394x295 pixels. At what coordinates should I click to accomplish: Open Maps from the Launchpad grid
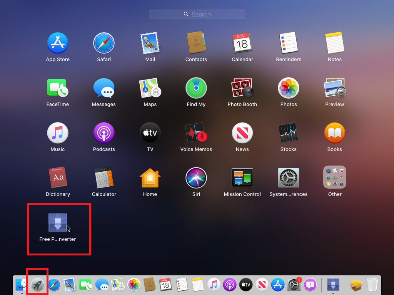pos(150,88)
